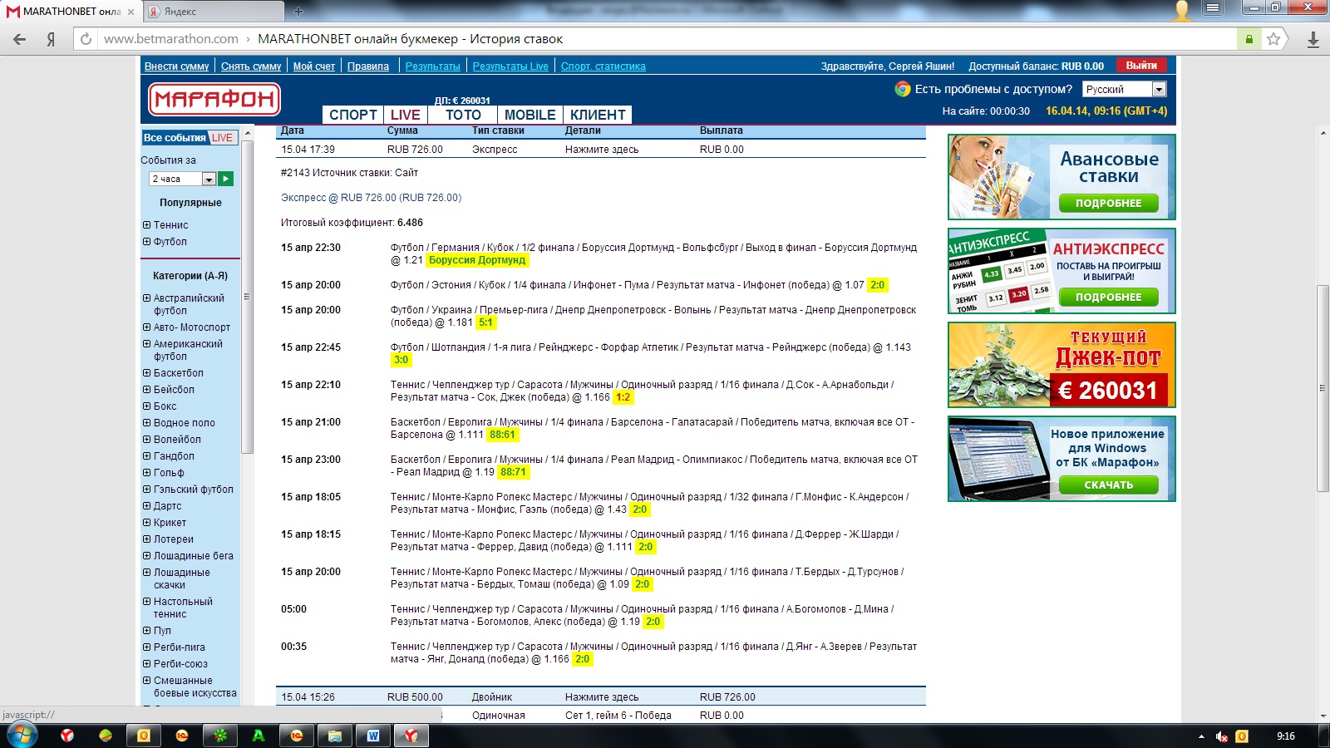This screenshot has height=748, width=1330.
Task: Bookmark this page with the star icon
Action: (1273, 39)
